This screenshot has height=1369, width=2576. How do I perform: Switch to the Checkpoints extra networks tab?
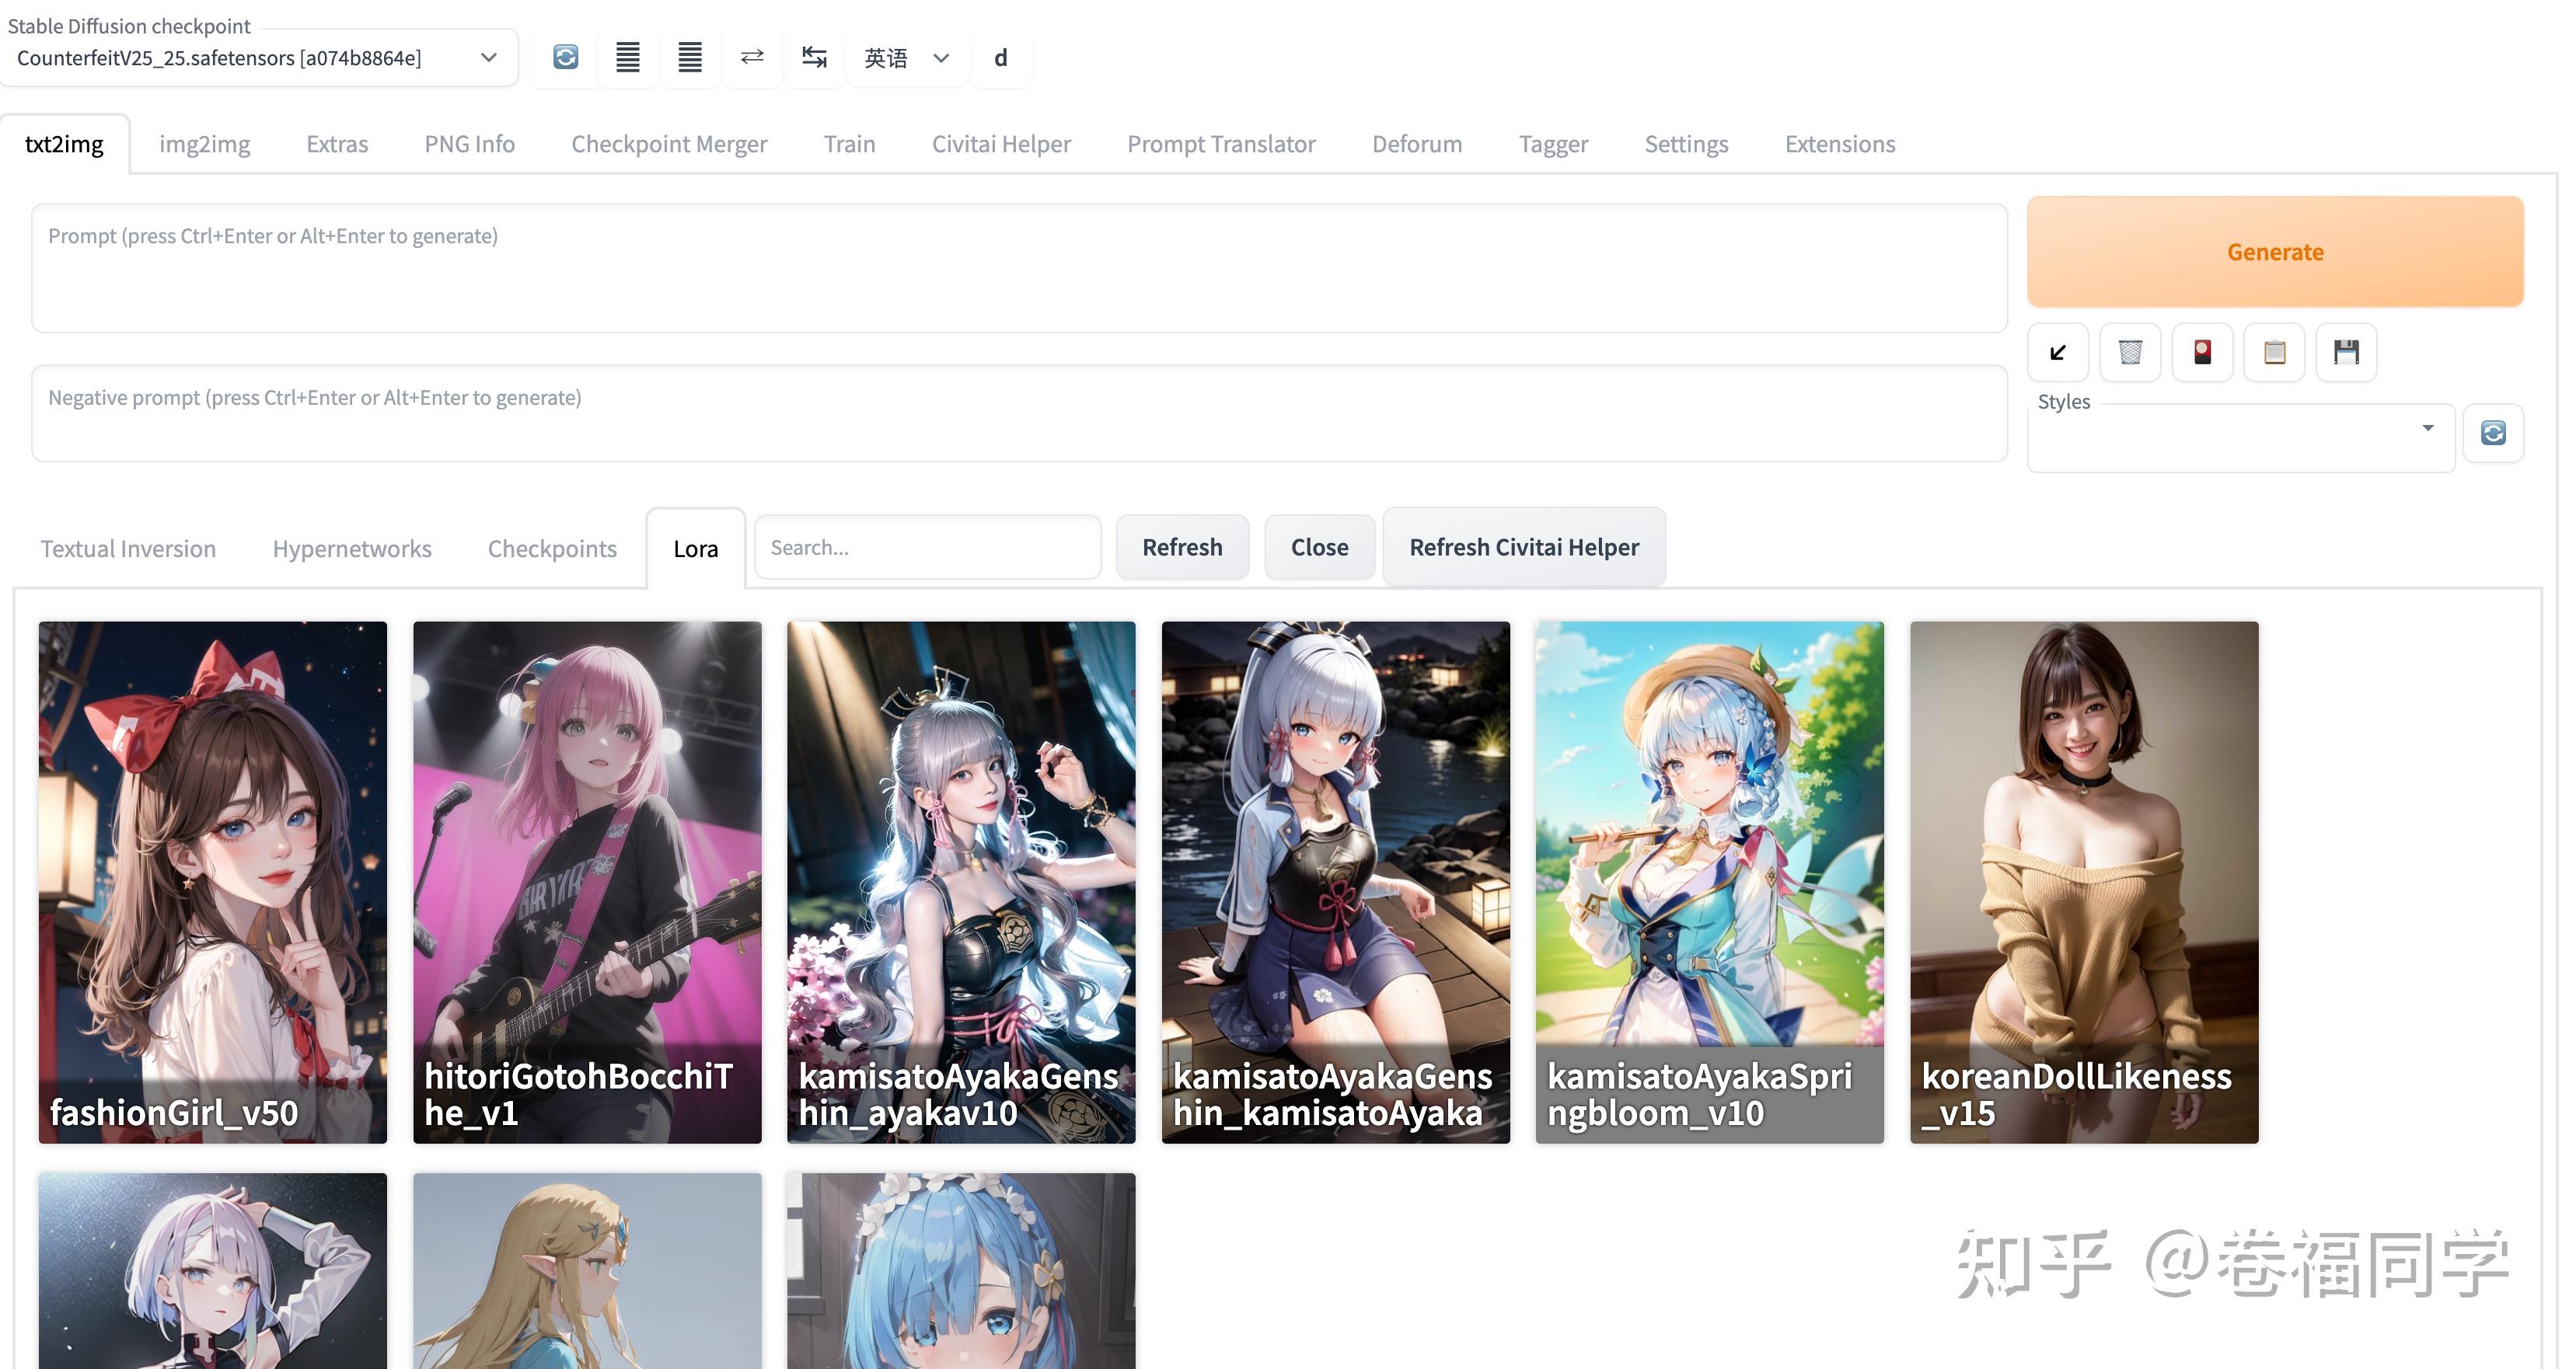552,549
